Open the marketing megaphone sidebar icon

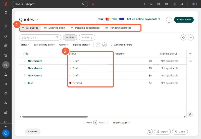(6, 36)
